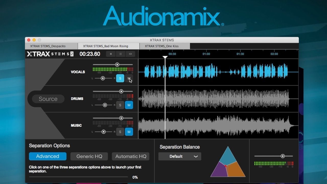Viewport: 327px width, 184px height.
Task: Click the master output volume slider knob
Action: (283, 156)
